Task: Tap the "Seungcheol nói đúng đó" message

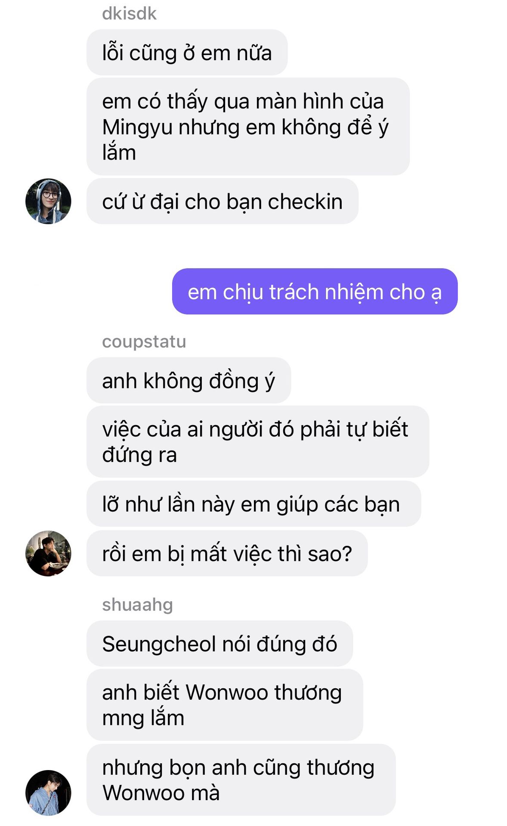Action: 219,644
